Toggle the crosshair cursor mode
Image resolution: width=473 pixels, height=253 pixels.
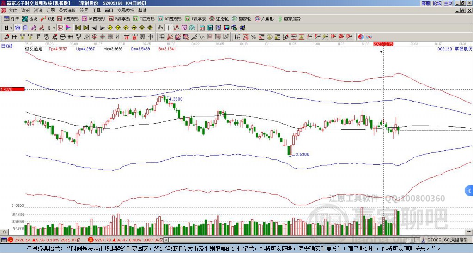[168, 28]
